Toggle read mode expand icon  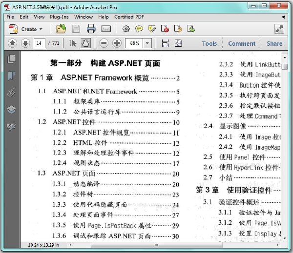[x=279, y=29]
